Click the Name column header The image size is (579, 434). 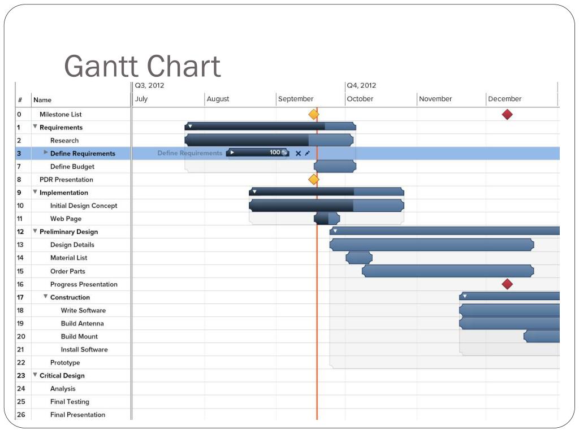42,100
